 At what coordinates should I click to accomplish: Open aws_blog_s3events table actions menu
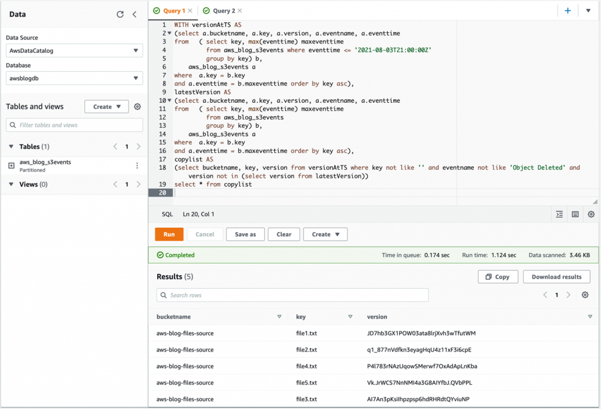tap(137, 165)
